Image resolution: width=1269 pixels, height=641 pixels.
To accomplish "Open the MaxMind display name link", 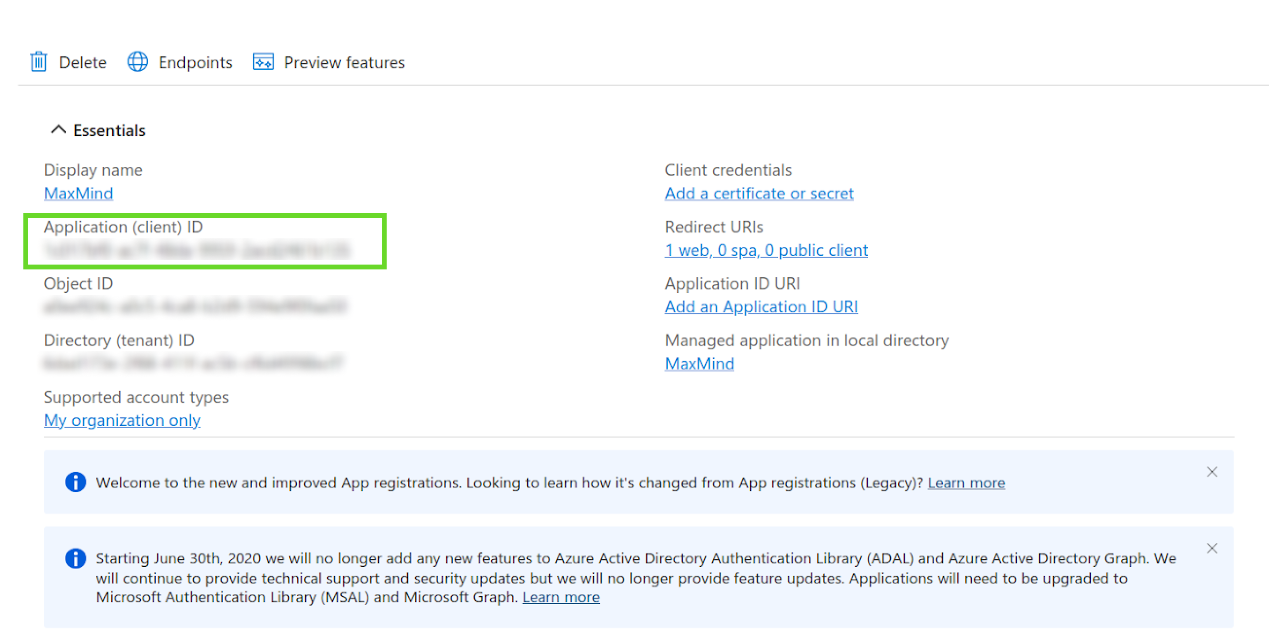I will (x=78, y=194).
